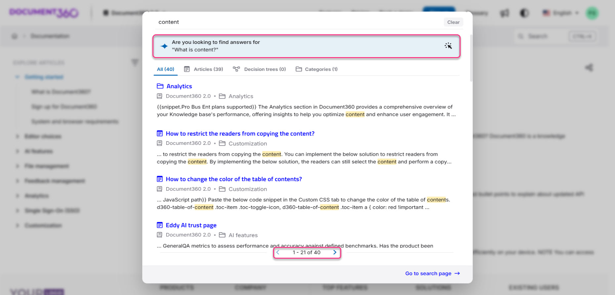
Task: Click article icon beside copying content result
Action: pyautogui.click(x=160, y=133)
